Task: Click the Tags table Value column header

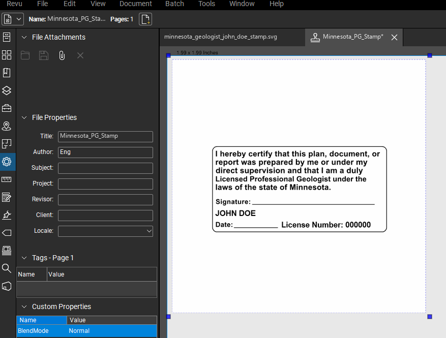Action: coord(102,274)
